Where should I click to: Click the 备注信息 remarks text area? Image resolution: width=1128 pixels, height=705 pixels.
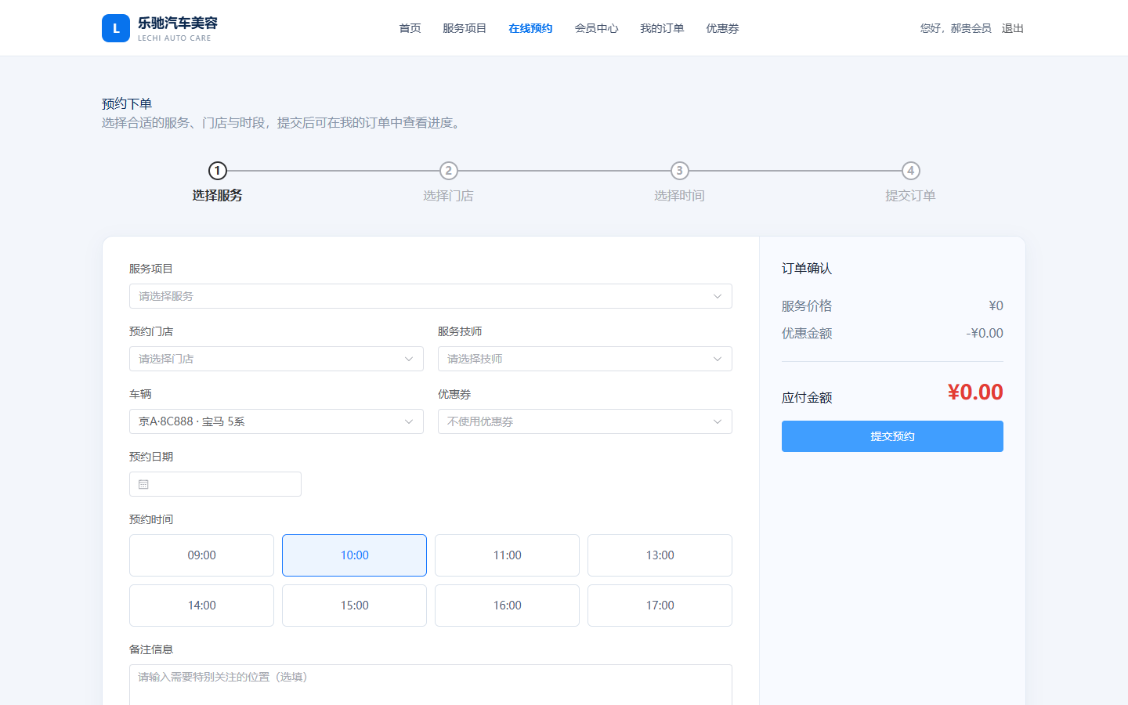click(x=431, y=685)
